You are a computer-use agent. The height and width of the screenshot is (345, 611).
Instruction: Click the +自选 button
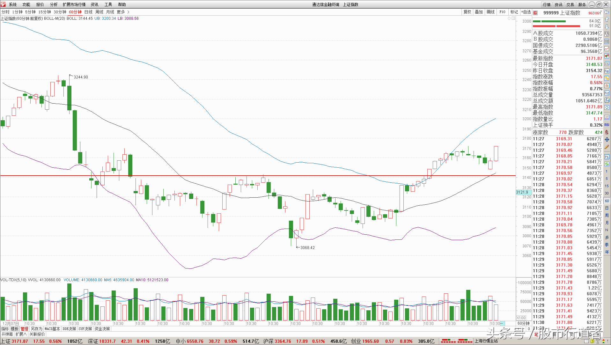pos(526,12)
